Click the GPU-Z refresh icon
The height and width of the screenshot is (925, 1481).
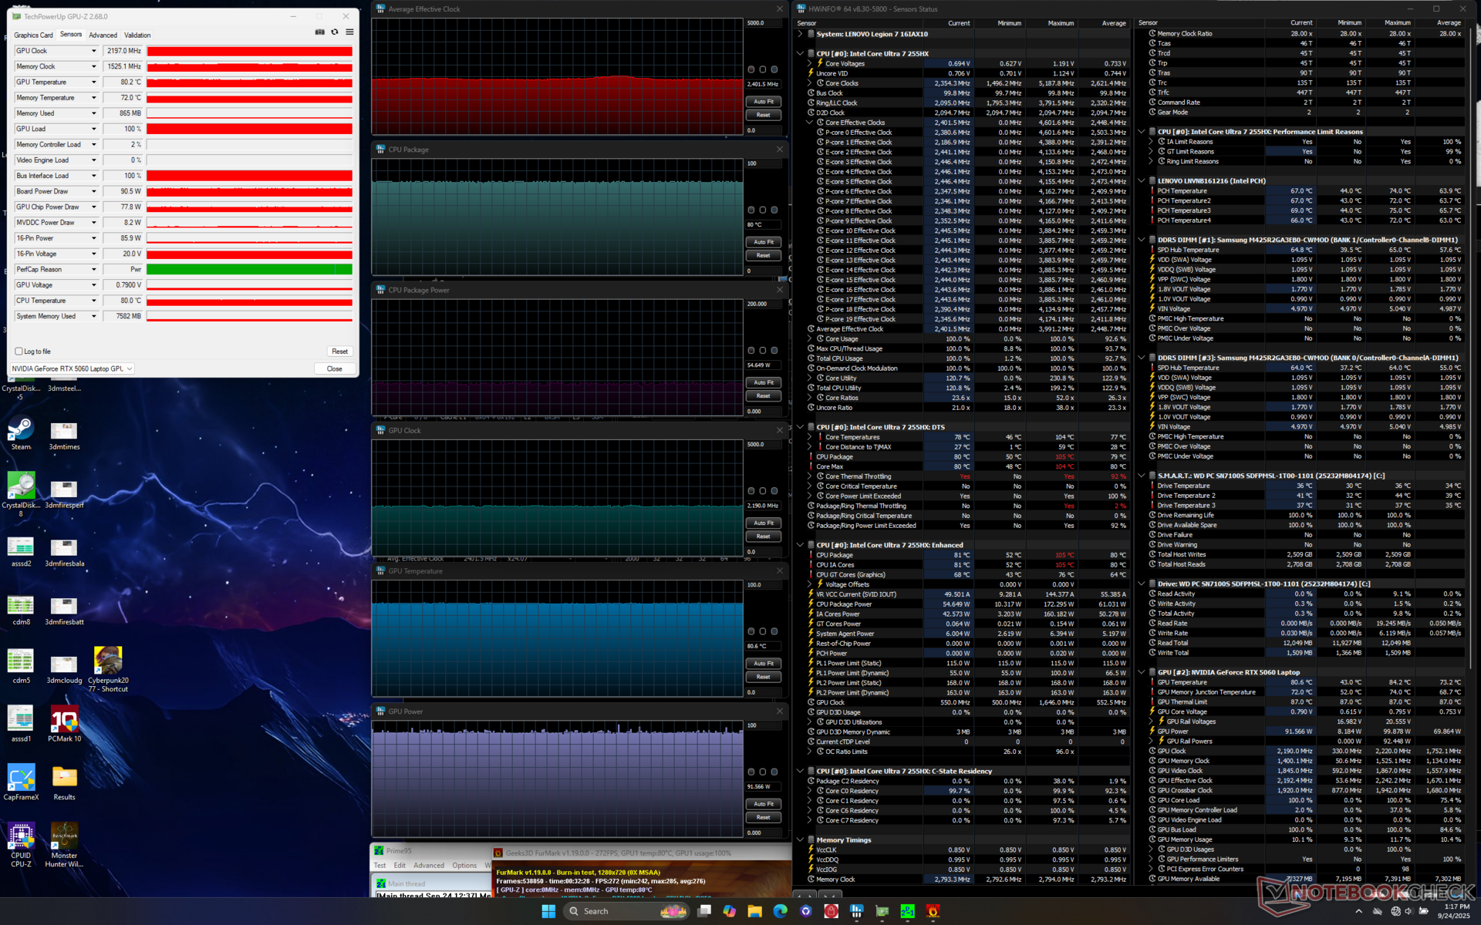(335, 32)
